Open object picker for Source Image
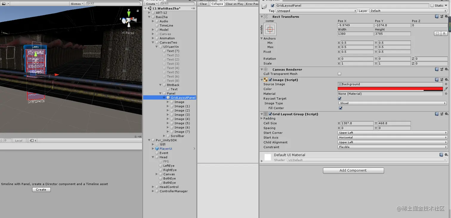Image resolution: width=451 pixels, height=218 pixels. [x=446, y=84]
